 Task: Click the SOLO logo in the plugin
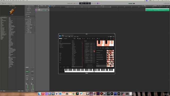point(61,38)
